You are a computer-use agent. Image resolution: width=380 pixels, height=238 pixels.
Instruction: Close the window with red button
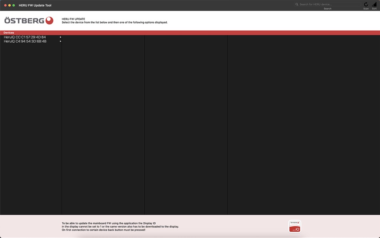click(5, 5)
